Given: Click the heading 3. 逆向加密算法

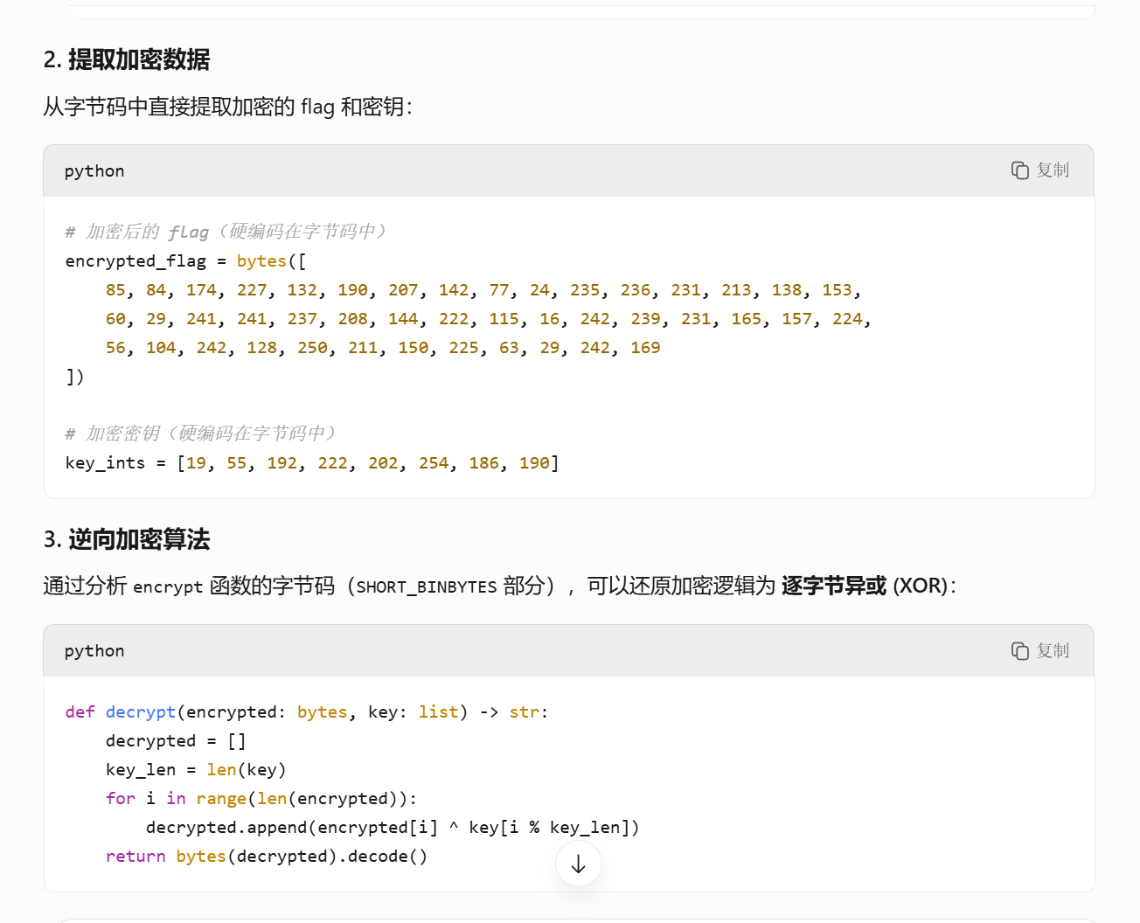Looking at the screenshot, I should [127, 539].
